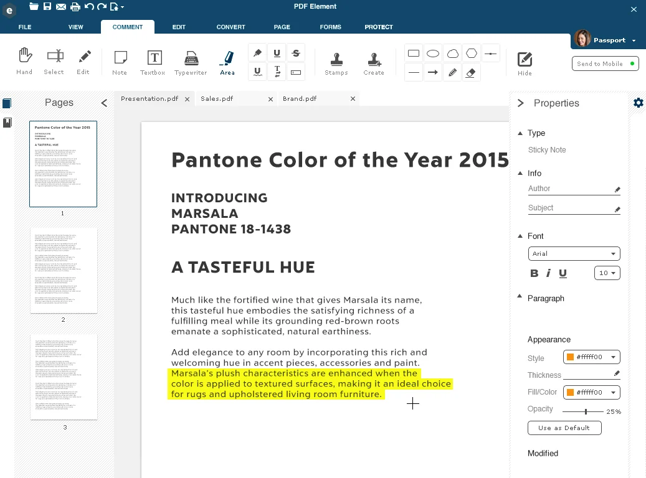
Task: Collapse the Info section
Action: click(520, 173)
